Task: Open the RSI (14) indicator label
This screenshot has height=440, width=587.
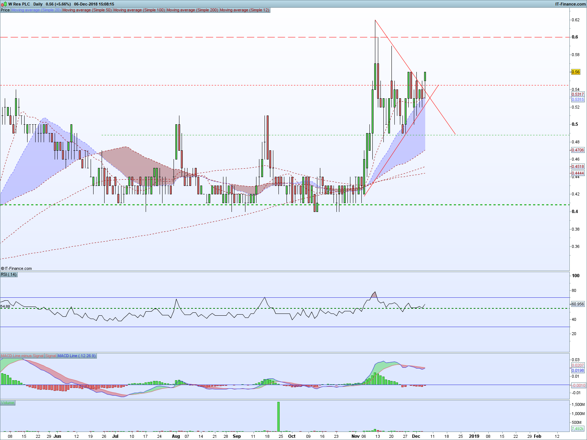Action: (x=8, y=274)
